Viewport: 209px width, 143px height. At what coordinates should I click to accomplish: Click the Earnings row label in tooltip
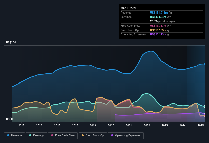126,17
